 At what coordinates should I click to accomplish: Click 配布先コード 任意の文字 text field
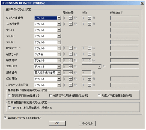click(x=124, y=48)
